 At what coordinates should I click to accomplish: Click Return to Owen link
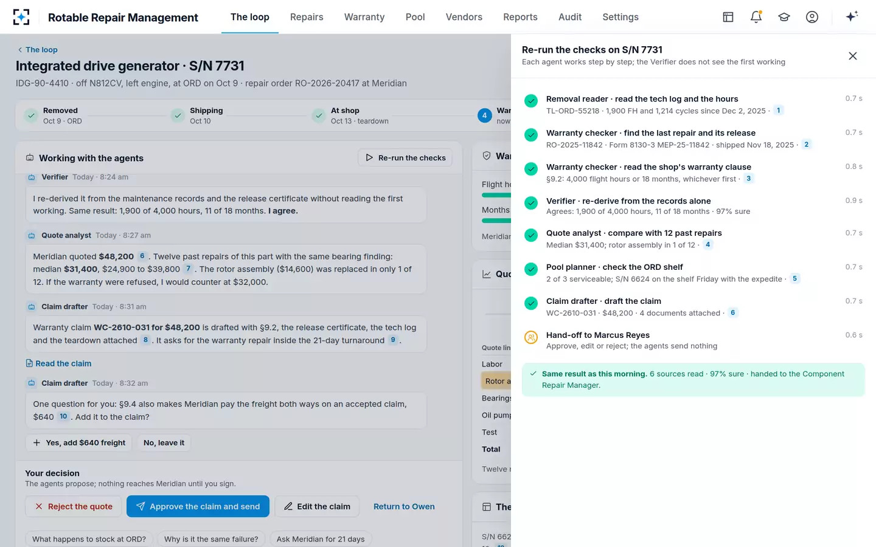(404, 506)
